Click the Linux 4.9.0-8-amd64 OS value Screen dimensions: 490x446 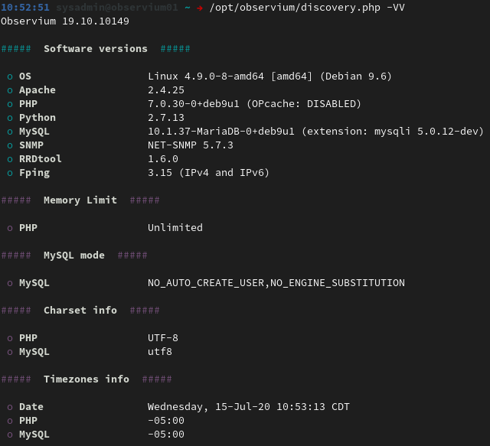(269, 77)
